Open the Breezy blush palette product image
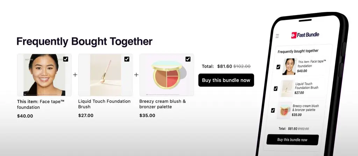The width and height of the screenshot is (358, 156). (x=167, y=75)
